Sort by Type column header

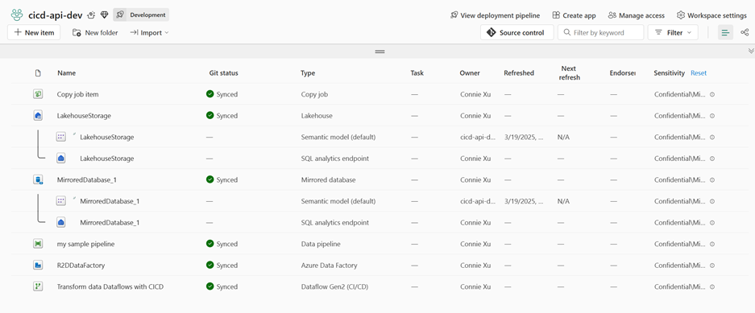point(308,73)
